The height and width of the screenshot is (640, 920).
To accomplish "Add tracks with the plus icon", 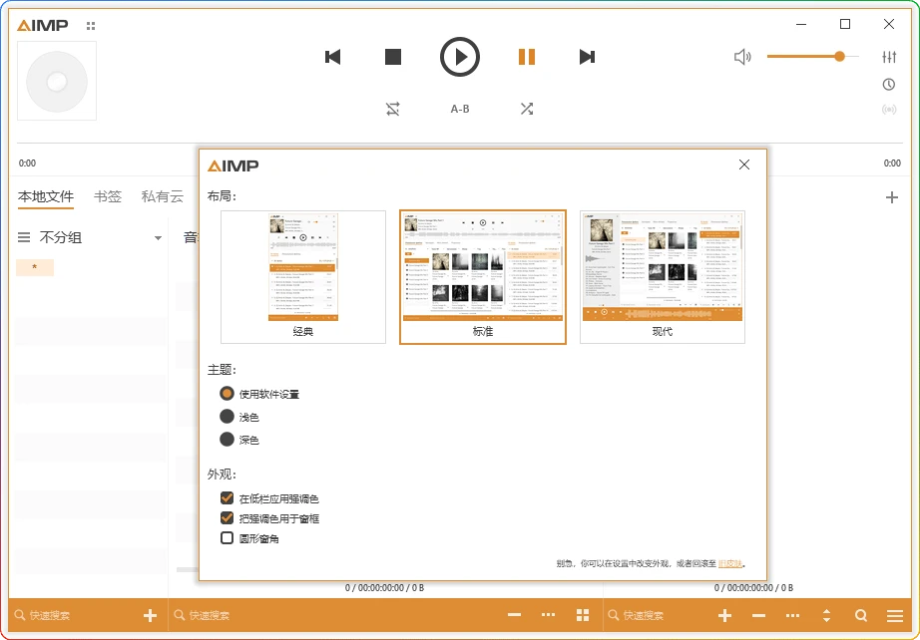I will pyautogui.click(x=724, y=615).
